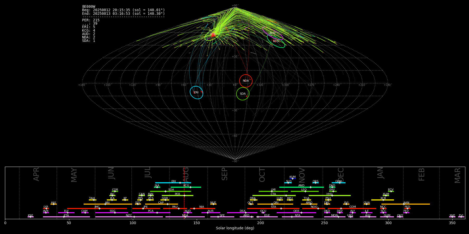Select the Beg: 20250812 20:15:35 line
This screenshot has width=469, height=234.
click(124, 10)
